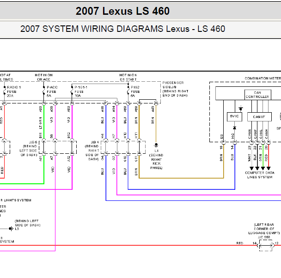Click the LT GRN wire label
The image size is (281, 278).
tap(41, 123)
